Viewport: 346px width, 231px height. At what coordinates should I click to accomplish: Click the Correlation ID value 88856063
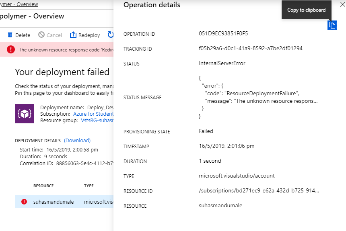[85, 164]
